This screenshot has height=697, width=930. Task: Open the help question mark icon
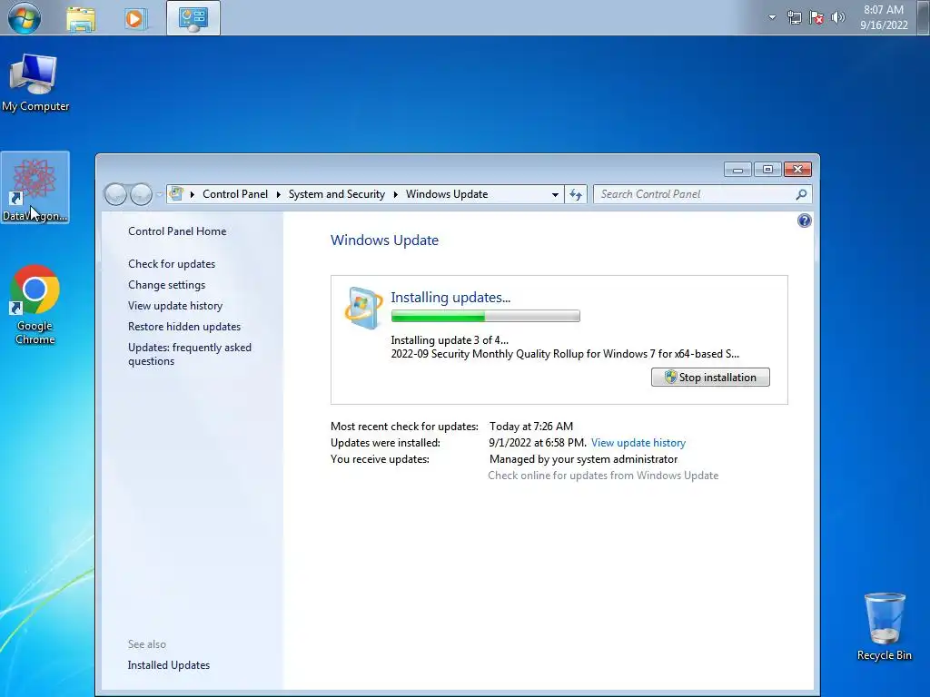(x=805, y=221)
